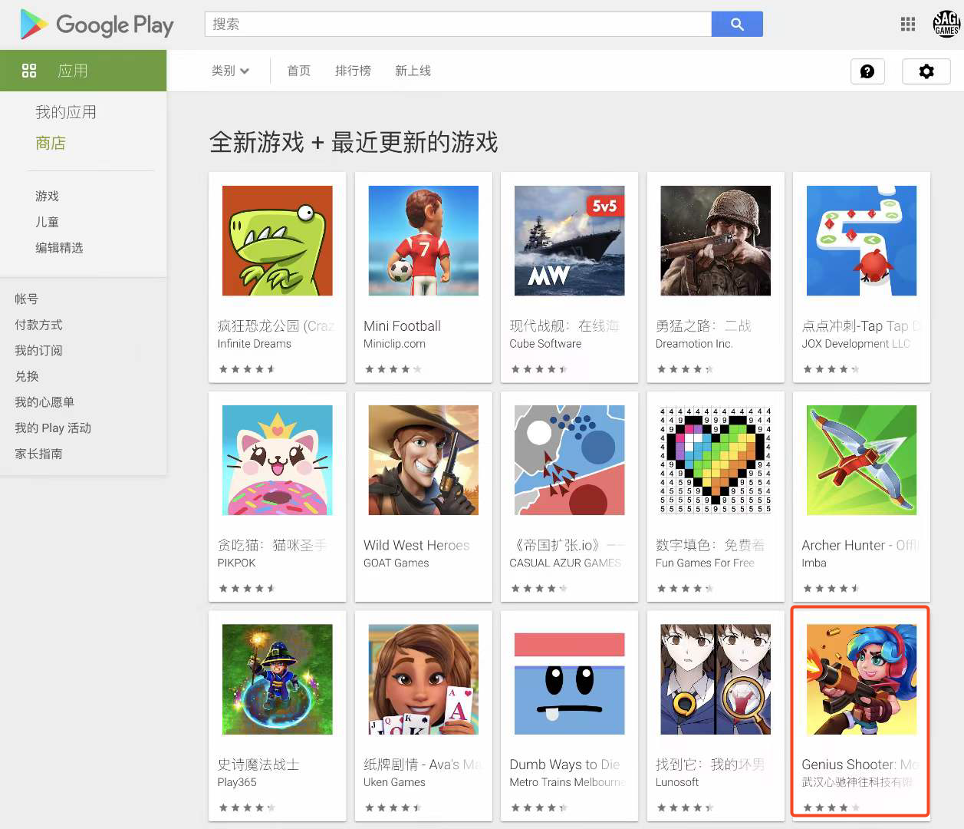Open the Wild West Heroes cowboy icon
The width and height of the screenshot is (964, 829).
tap(423, 460)
